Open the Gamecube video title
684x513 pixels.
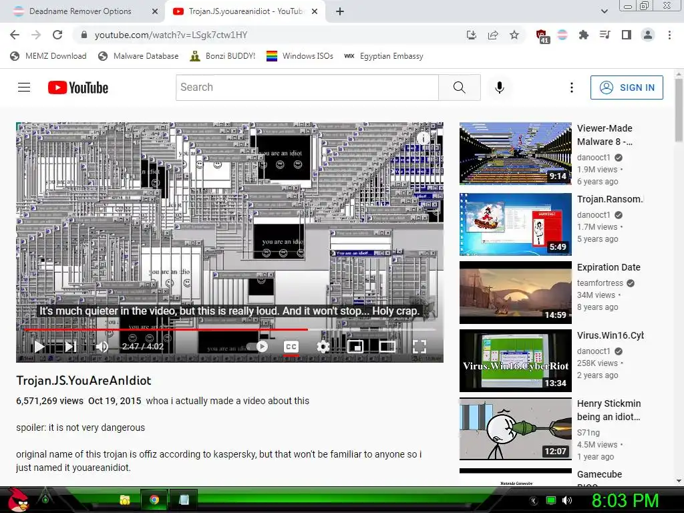pyautogui.click(x=599, y=474)
